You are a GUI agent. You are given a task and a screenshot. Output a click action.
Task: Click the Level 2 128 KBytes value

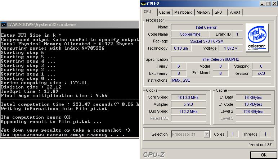pos(254,112)
